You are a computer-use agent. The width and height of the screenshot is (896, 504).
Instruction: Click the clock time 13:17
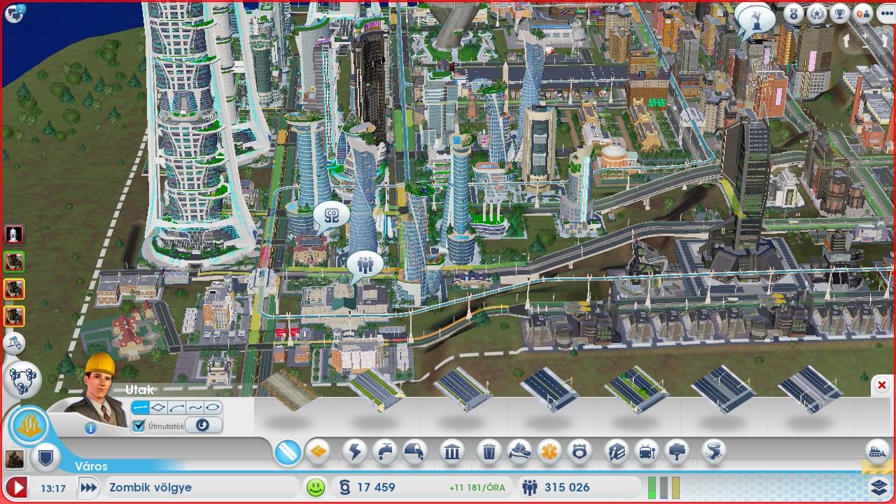click(x=52, y=488)
